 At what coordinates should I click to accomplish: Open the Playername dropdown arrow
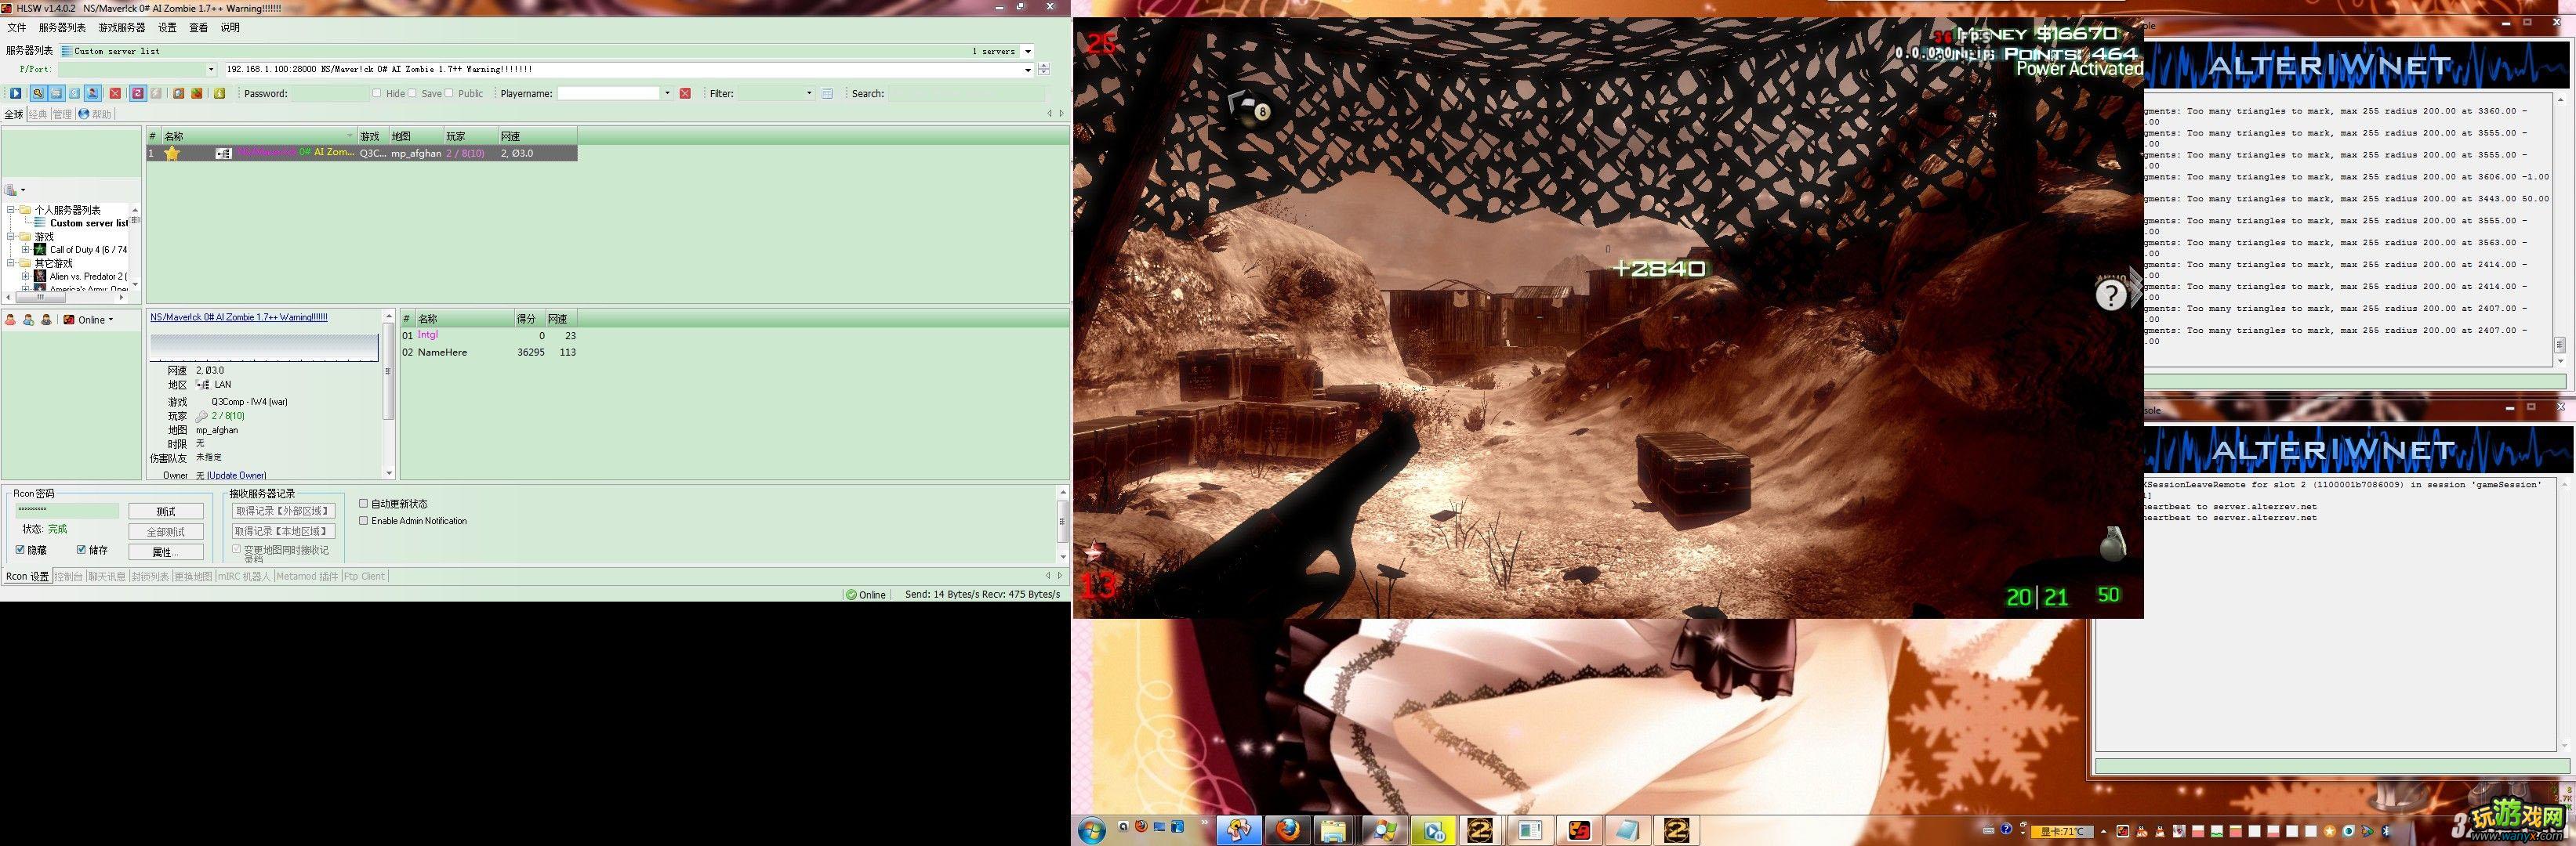click(667, 93)
